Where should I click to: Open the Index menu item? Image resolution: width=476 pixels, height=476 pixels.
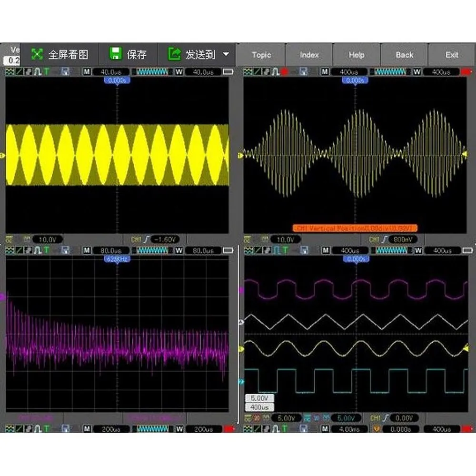(309, 55)
